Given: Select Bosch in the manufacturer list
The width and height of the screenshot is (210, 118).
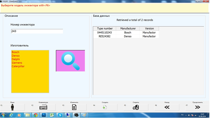Looking at the screenshot, I should point(16,52).
